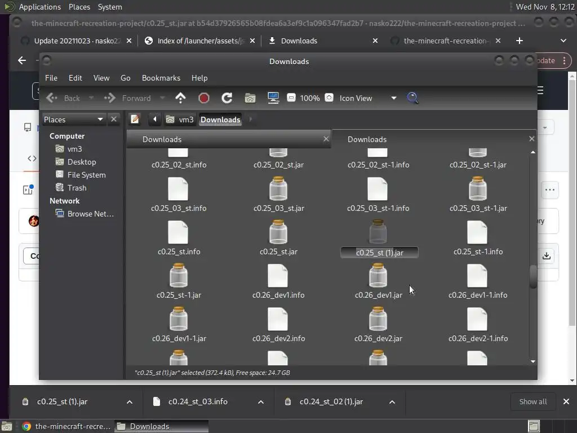577x433 pixels.
Task: Expand c0.24_st_03.info download options
Action: (261, 401)
